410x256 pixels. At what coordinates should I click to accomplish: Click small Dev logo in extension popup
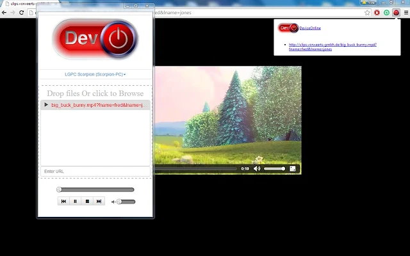288,28
